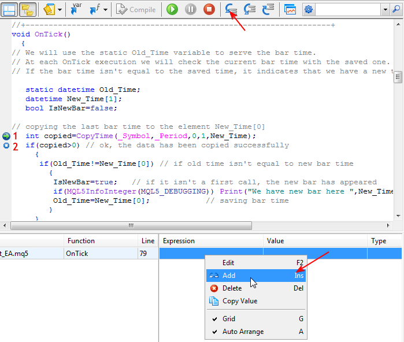Toggle the Grid option in context menu
The width and height of the screenshot is (404, 342).
[x=256, y=319]
